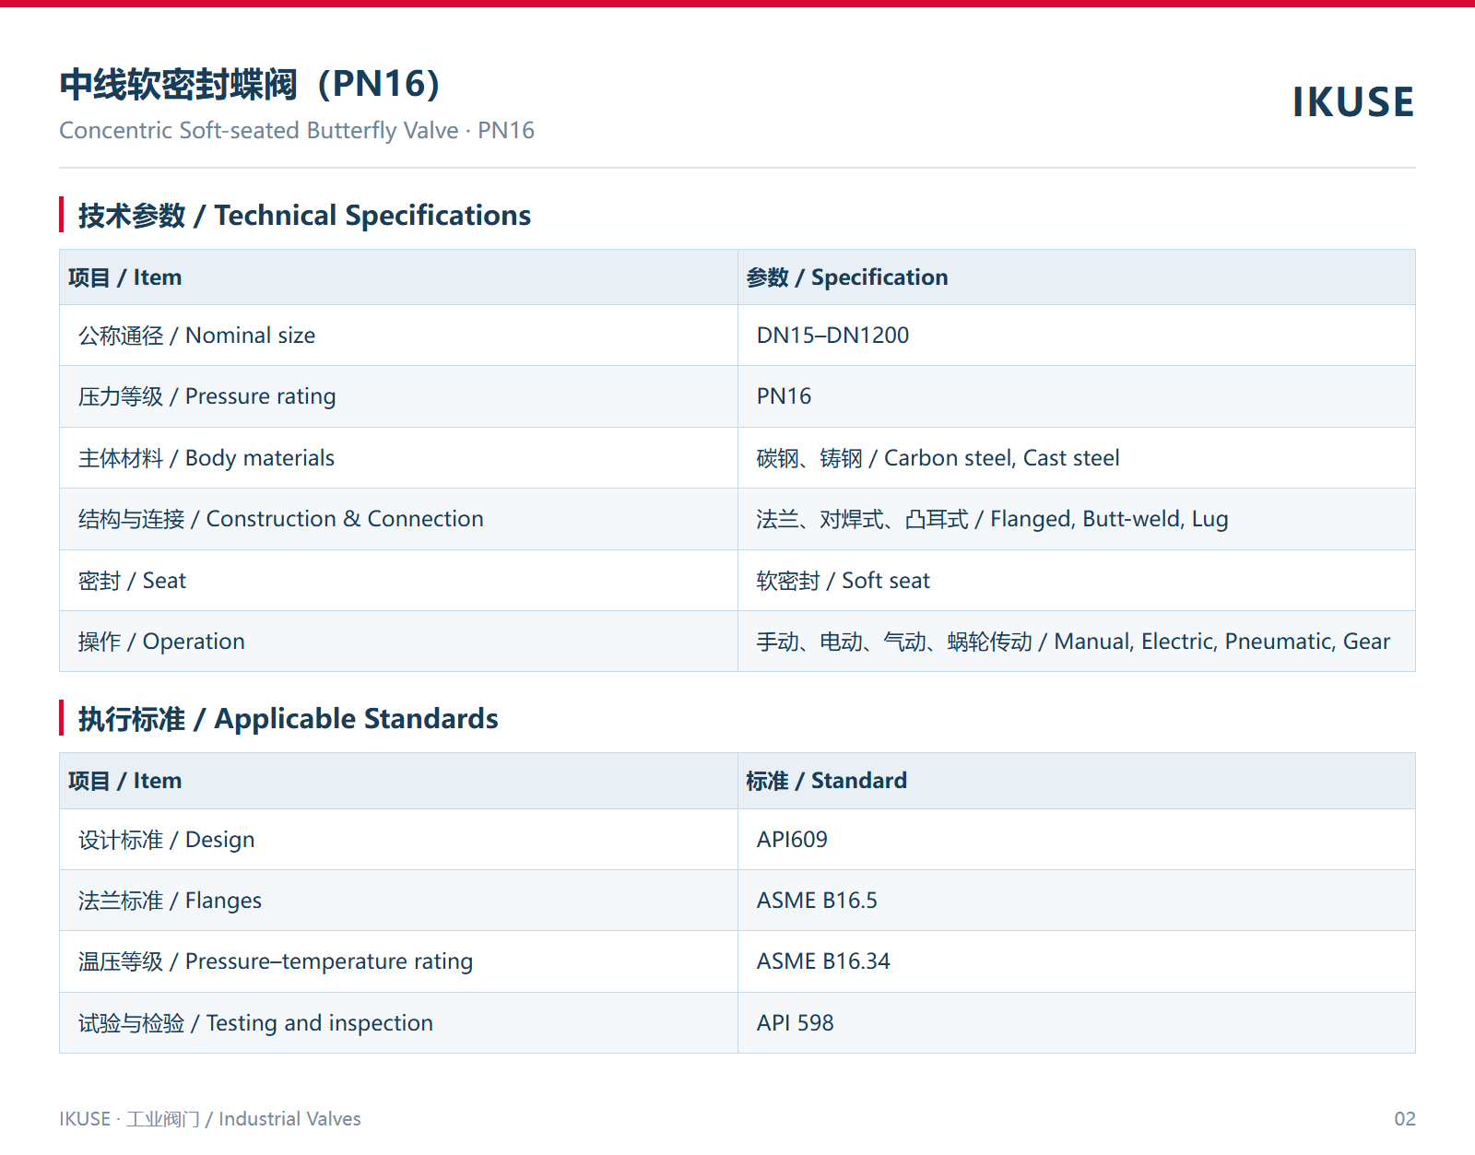Select the Pressure rating row label
Viewport: 1475px width, 1155px height.
click(206, 396)
